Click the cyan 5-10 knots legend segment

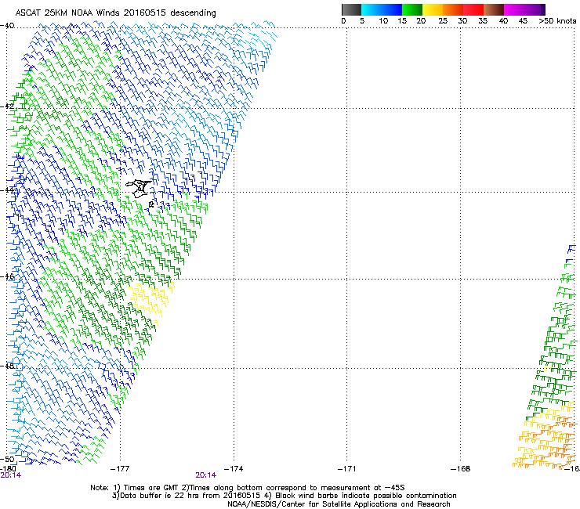372,9
